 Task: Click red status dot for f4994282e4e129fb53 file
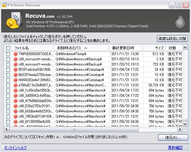(16, 80)
